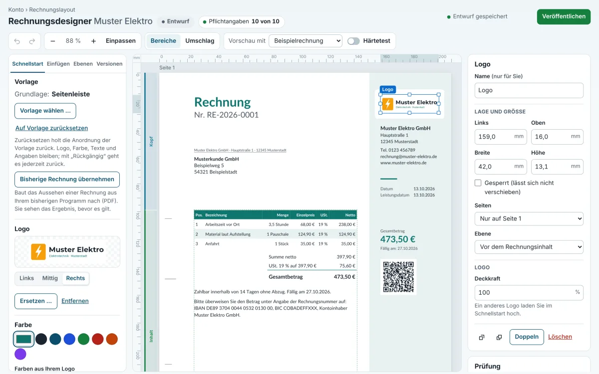
Task: Fit the page with Einpassen
Action: [121, 41]
